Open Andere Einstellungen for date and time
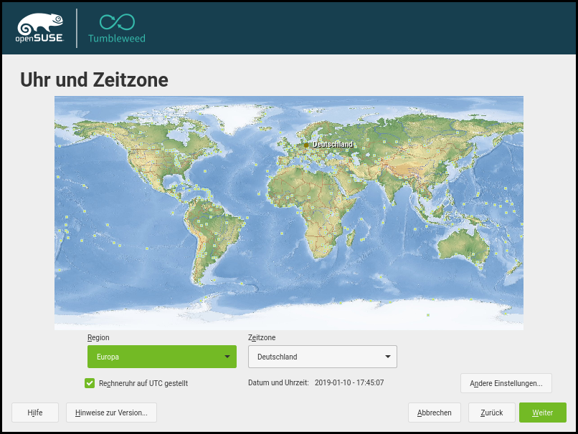The image size is (578, 434). point(506,383)
